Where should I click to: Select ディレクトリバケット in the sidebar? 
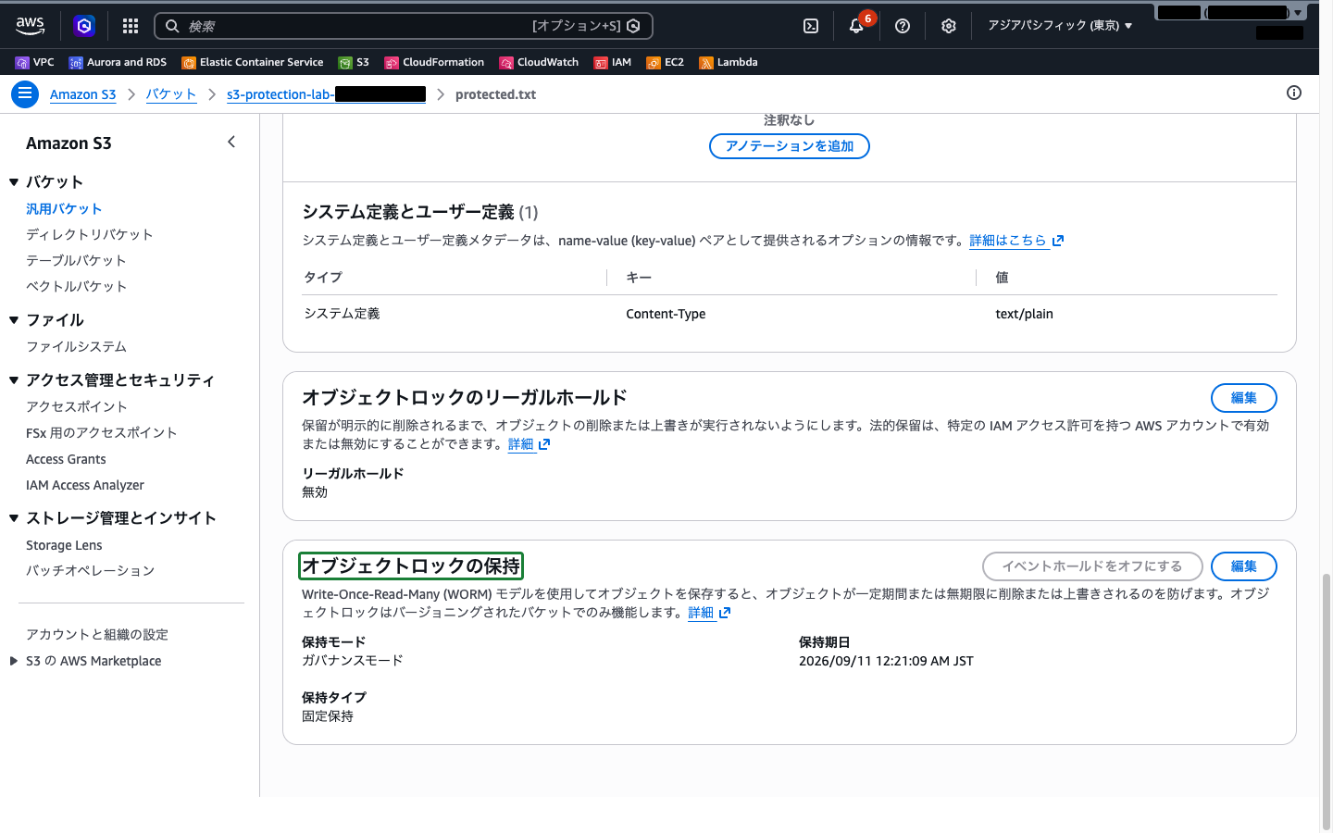(90, 235)
